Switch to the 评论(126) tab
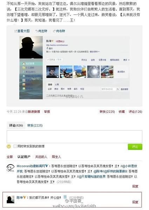This screenshot has height=210, width=149. (x=16, y=126)
